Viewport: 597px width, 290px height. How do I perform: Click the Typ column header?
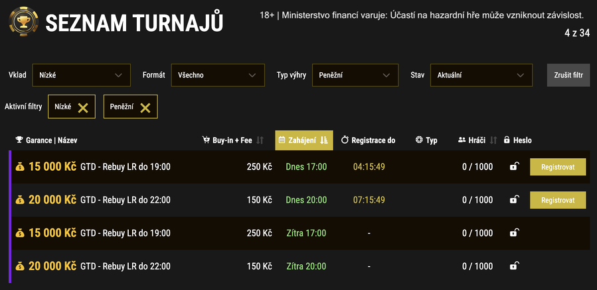click(426, 140)
